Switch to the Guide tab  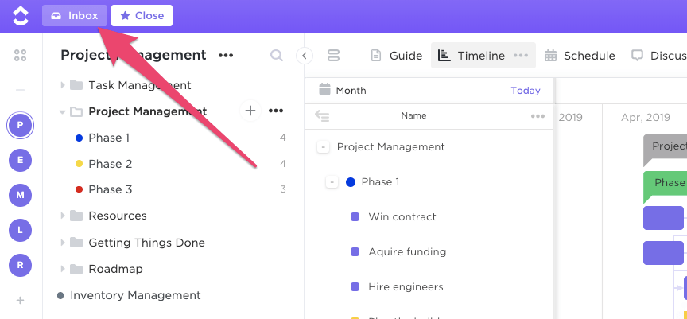pos(397,56)
